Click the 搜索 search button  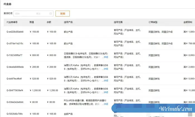pos(63,14)
